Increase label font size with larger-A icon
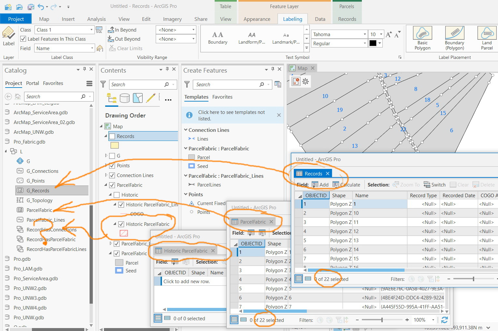 coord(388,34)
